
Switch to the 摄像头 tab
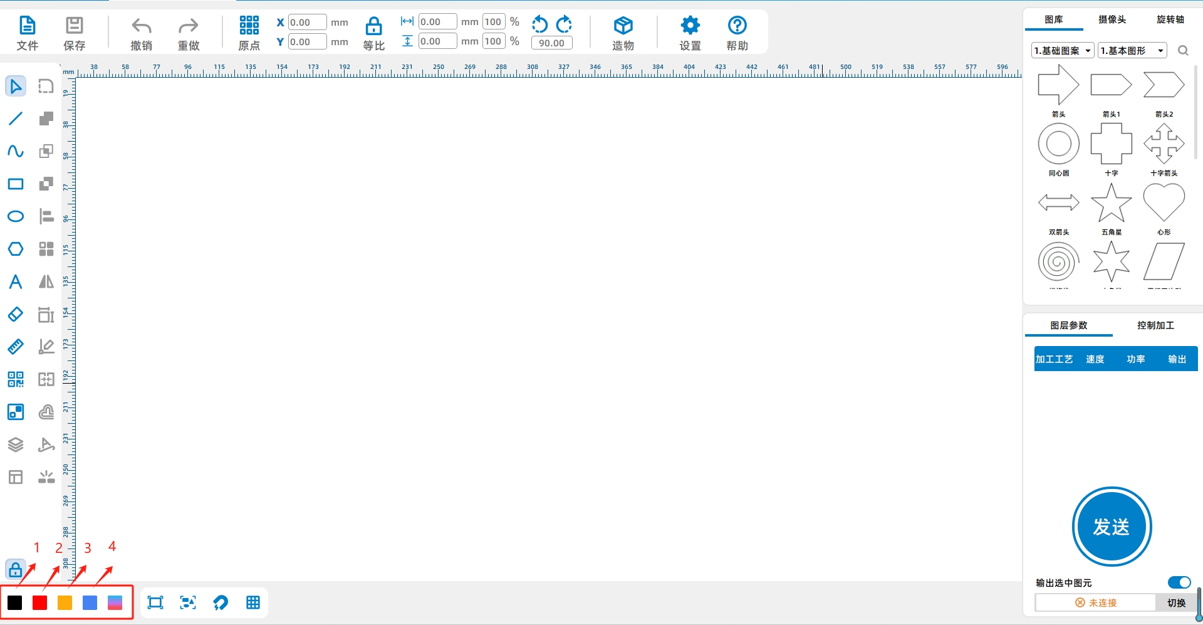click(1112, 19)
